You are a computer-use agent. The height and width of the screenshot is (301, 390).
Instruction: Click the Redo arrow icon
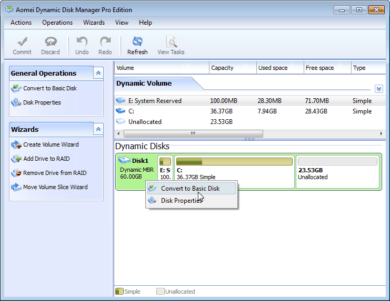pyautogui.click(x=105, y=41)
